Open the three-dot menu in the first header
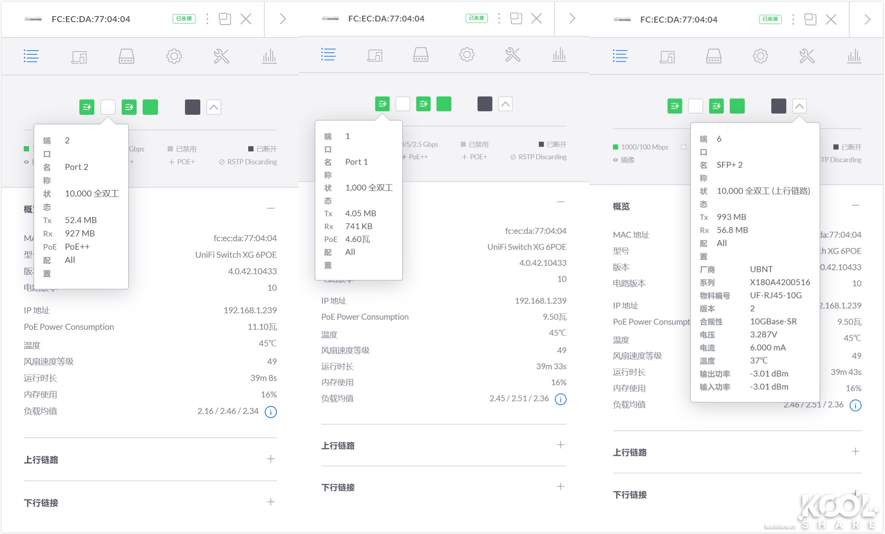The image size is (885, 534). tap(207, 19)
